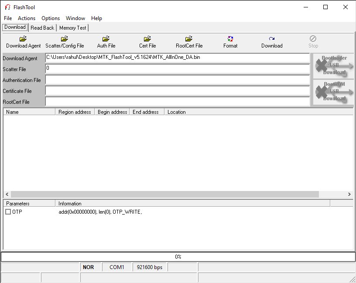Image resolution: width=356 pixels, height=283 pixels.
Task: Click the Bootloader USB Download button
Action: 333,66
